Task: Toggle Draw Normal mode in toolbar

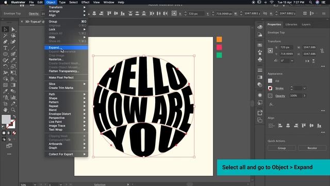Action: pyautogui.click(x=4, y=139)
